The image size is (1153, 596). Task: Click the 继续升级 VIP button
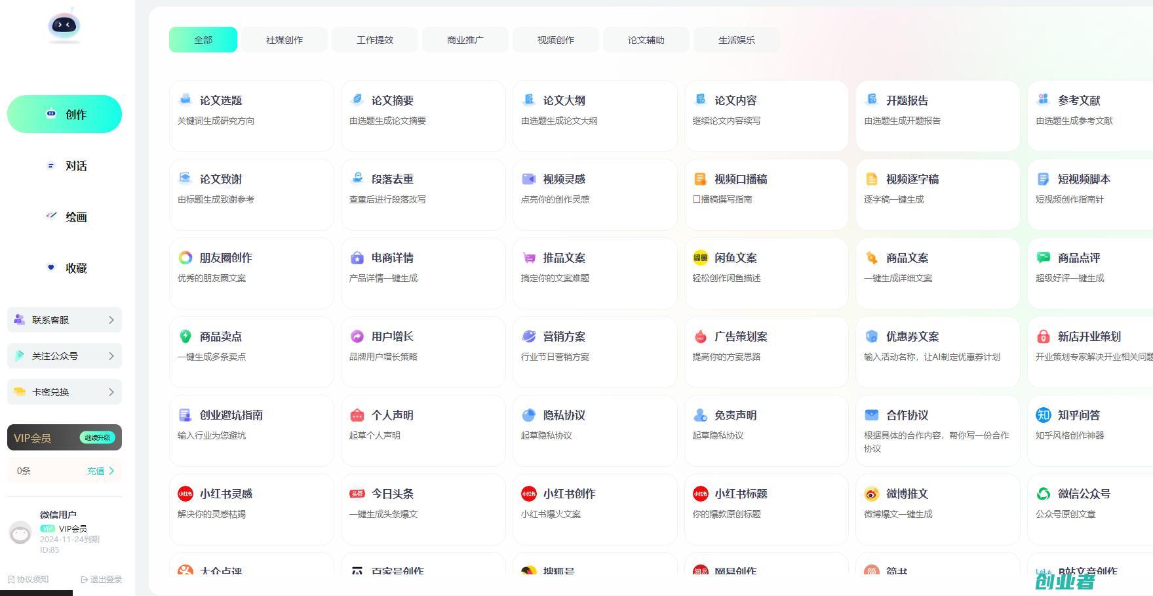(98, 437)
